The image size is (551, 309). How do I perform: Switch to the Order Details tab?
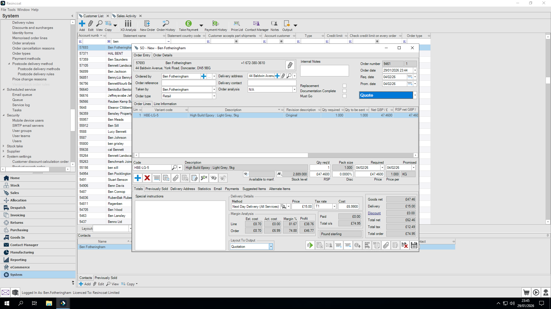pyautogui.click(x=163, y=55)
